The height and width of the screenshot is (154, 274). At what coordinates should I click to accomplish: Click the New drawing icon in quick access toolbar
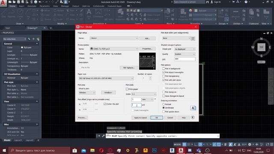10,2
